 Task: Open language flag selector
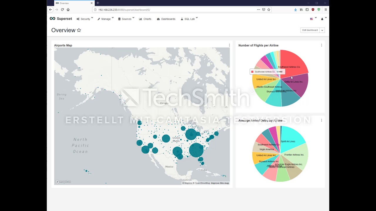(x=313, y=19)
